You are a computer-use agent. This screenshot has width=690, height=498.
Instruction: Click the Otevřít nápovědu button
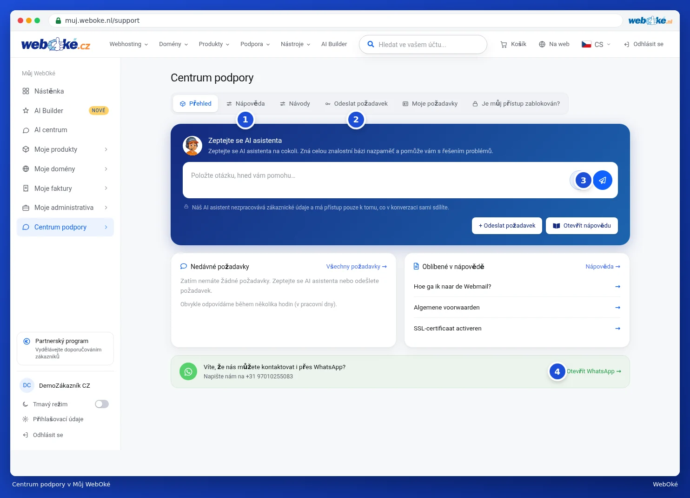click(x=582, y=226)
